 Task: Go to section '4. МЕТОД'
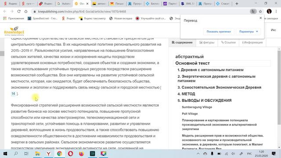(x=186, y=94)
